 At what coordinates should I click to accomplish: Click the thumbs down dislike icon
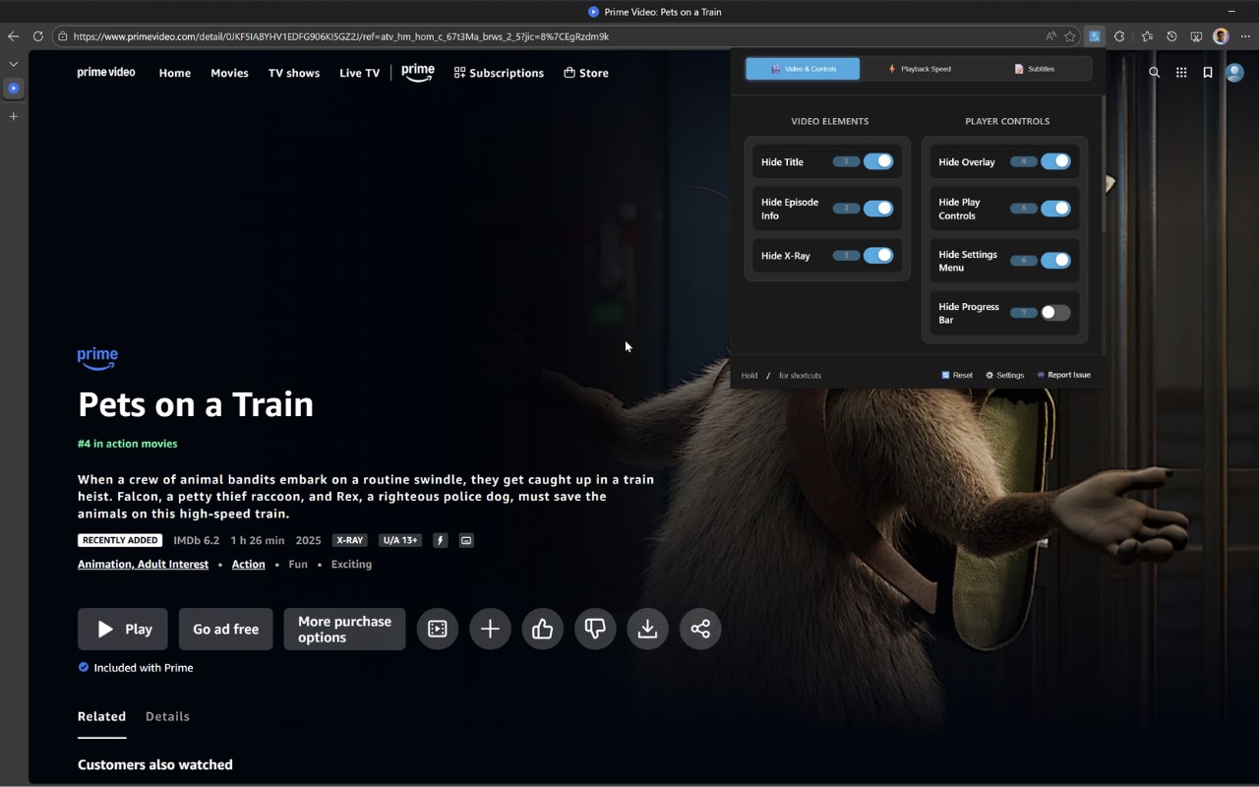pos(595,629)
